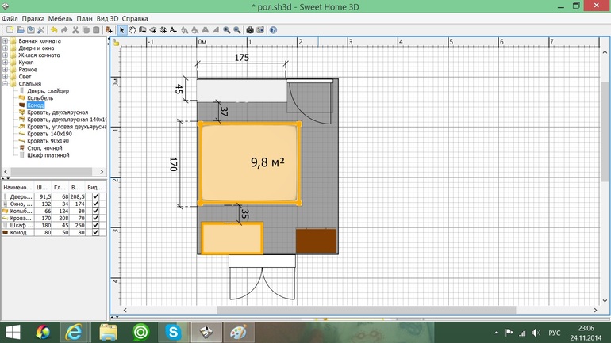611x343 pixels.
Task: Click the New home toolbar icon
Action: 10,30
